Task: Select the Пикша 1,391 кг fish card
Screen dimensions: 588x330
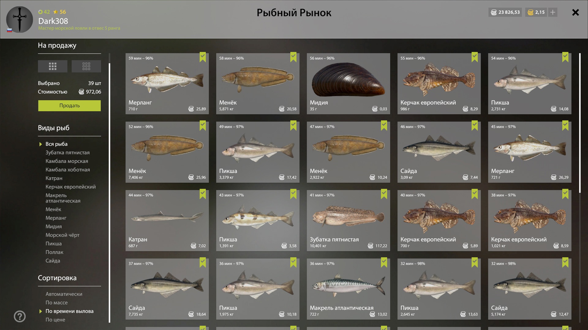Action: [258, 221]
